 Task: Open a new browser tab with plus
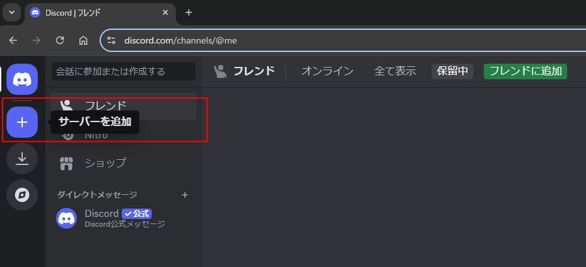[189, 12]
